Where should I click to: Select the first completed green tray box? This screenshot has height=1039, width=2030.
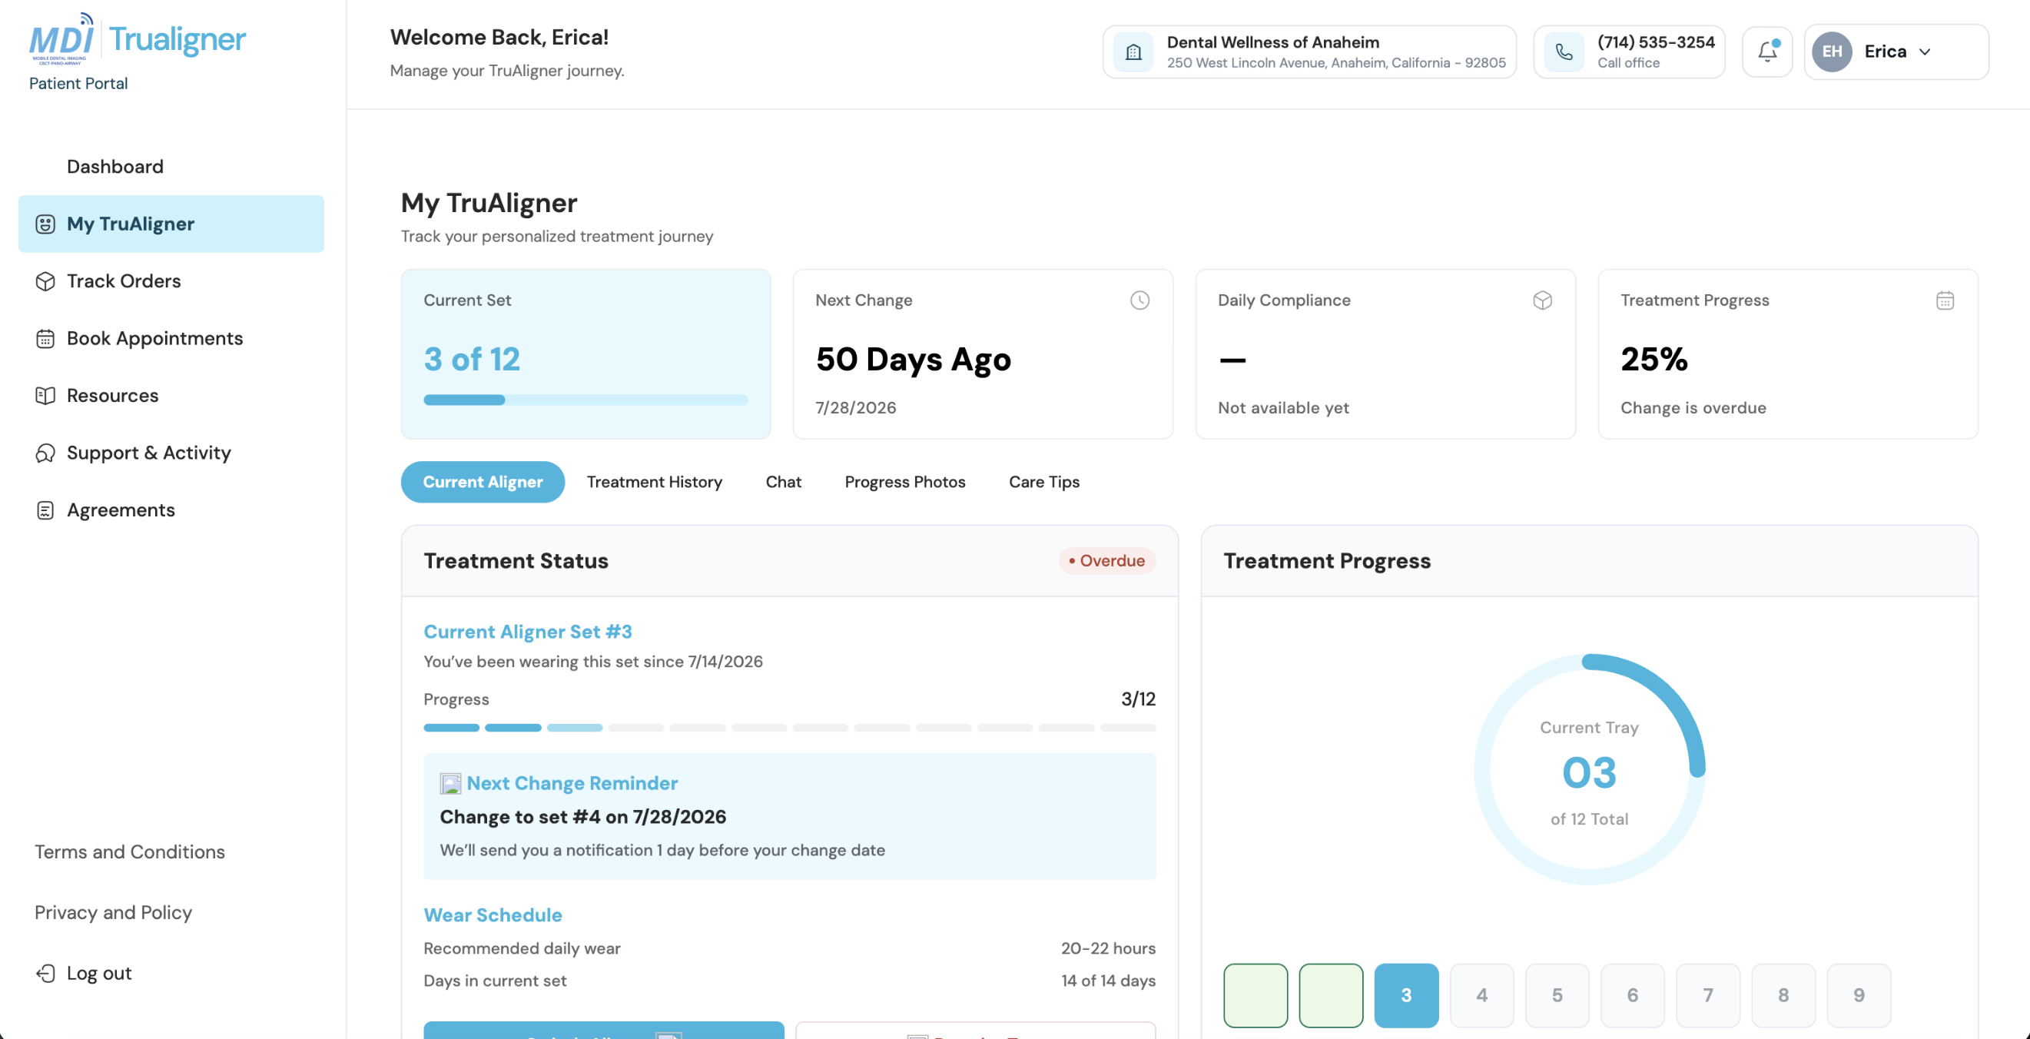coord(1255,996)
